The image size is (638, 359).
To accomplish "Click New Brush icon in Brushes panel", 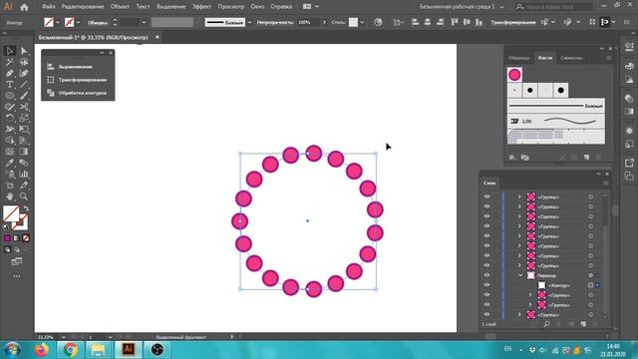I will [586, 158].
